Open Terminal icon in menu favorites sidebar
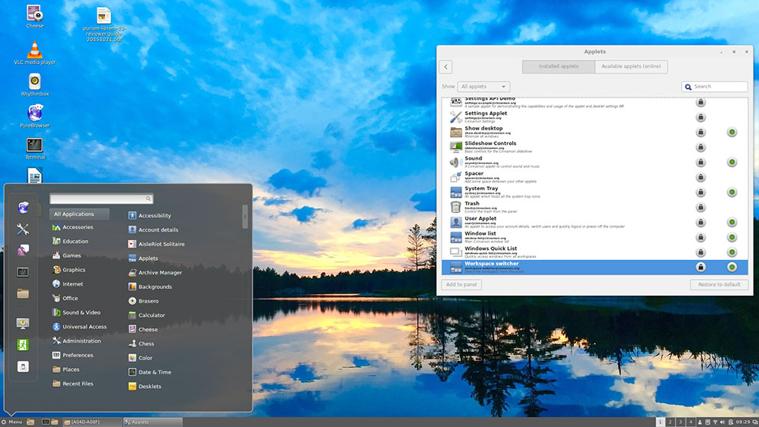The image size is (759, 427). 23,272
